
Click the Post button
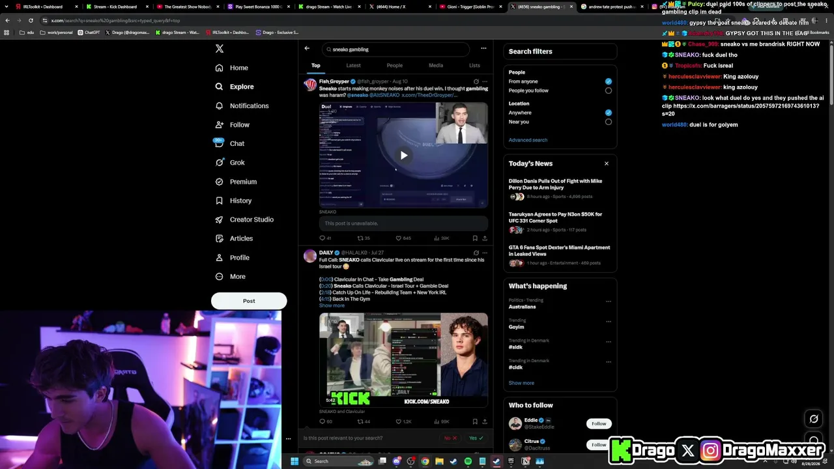coord(249,301)
